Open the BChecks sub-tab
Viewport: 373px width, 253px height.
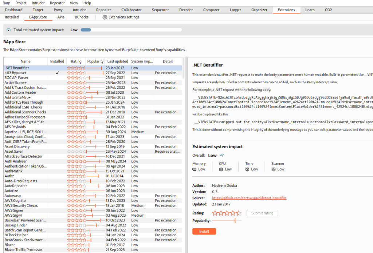[x=82, y=17]
